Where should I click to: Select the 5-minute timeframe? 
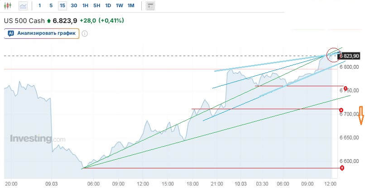[51, 6]
